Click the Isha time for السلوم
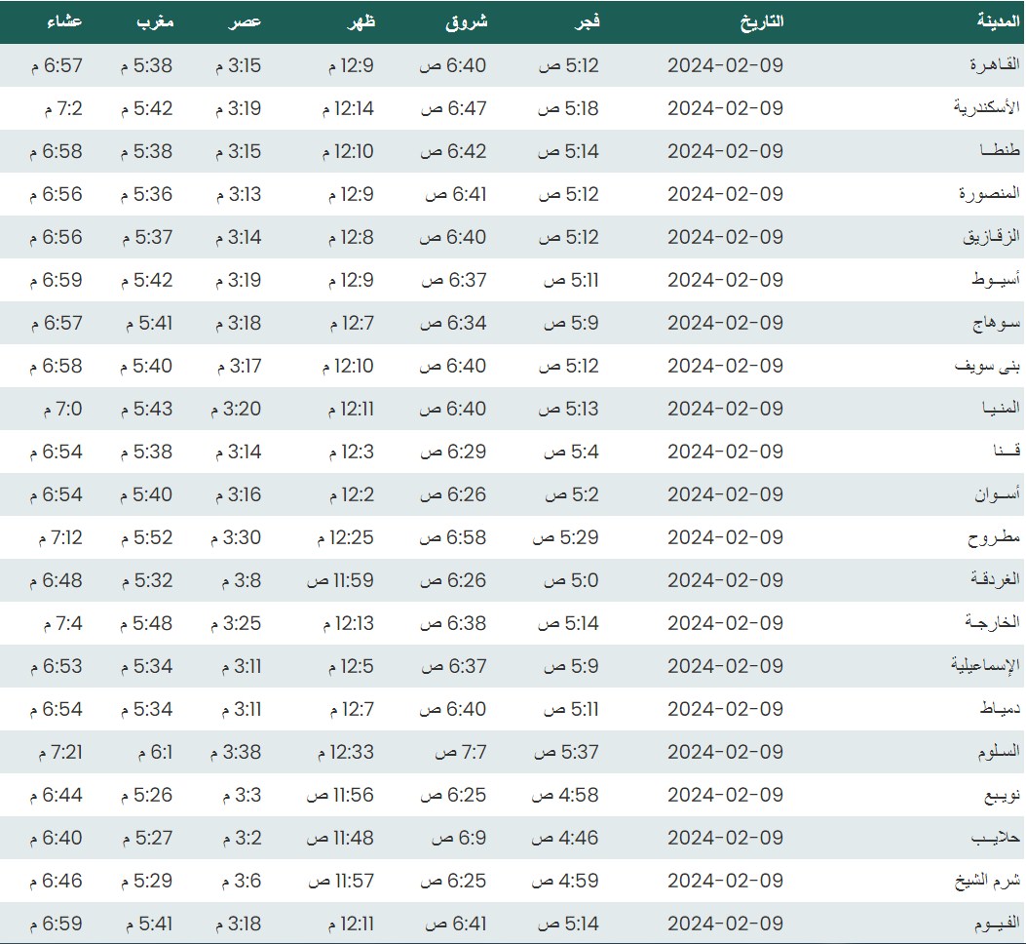Viewport: 1026px width, 944px height. pyautogui.click(x=60, y=752)
